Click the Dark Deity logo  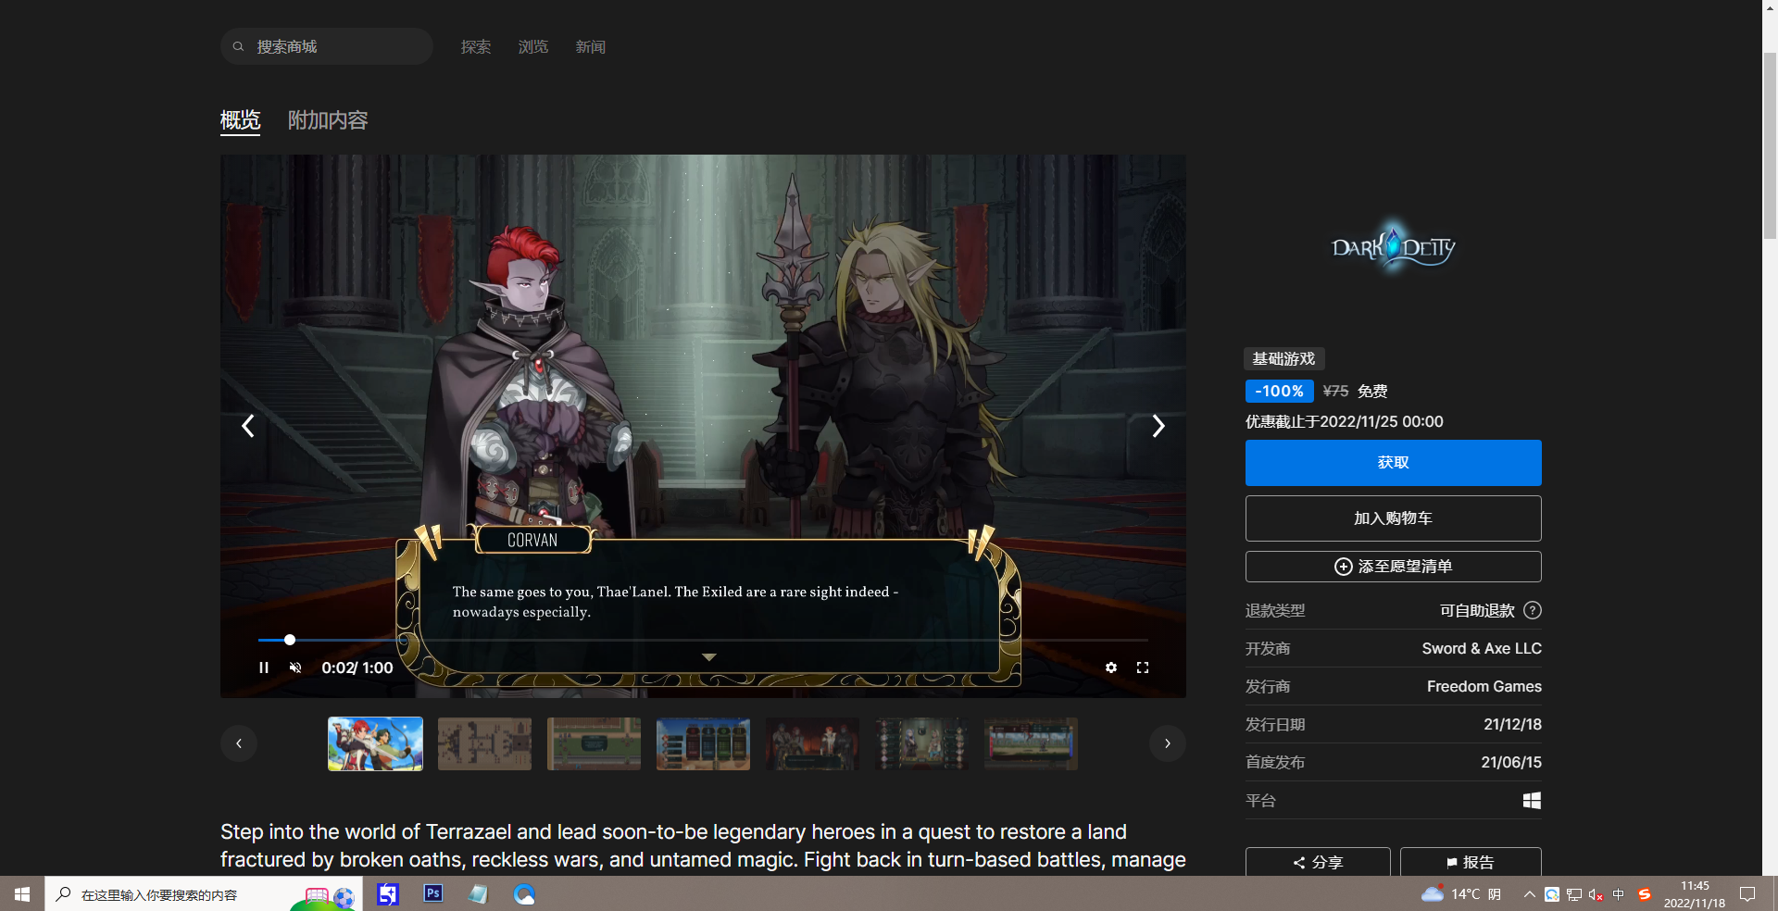coord(1393,246)
